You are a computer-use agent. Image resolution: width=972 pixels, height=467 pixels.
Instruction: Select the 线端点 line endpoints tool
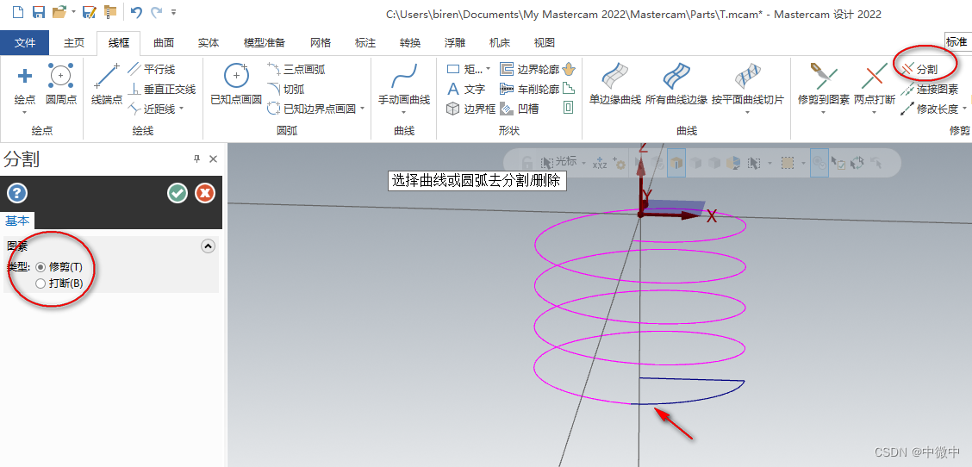[107, 84]
